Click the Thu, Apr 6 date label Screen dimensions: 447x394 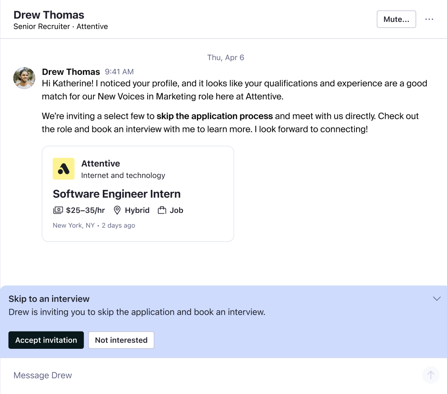coord(225,57)
